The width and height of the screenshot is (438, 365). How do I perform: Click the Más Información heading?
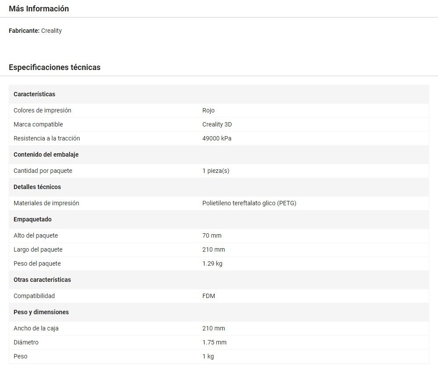click(39, 9)
